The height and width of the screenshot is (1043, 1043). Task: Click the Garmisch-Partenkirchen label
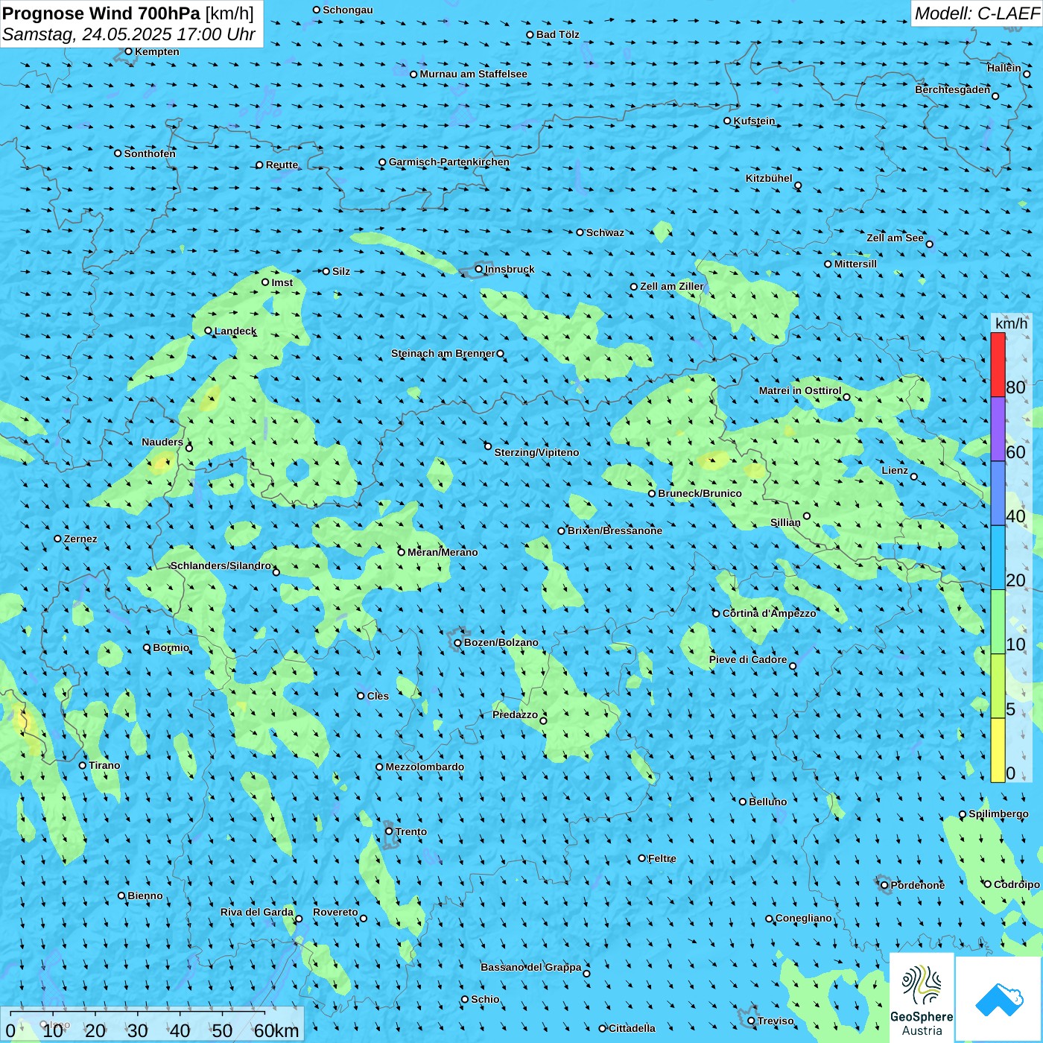[x=449, y=162]
